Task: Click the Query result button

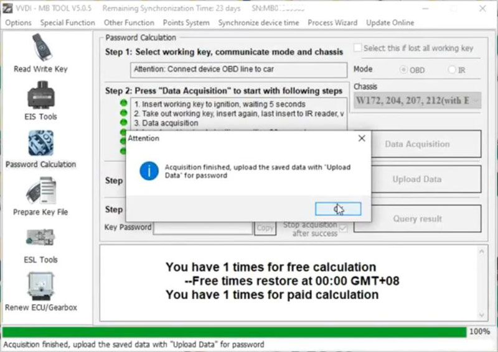Action: click(x=417, y=219)
